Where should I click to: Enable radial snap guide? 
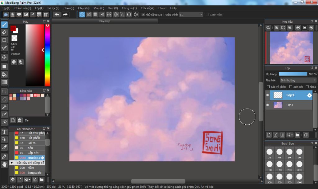[x=109, y=14]
